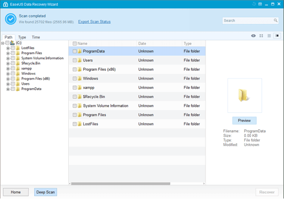Check the Windows row checkbox in list

pyautogui.click(x=75, y=79)
